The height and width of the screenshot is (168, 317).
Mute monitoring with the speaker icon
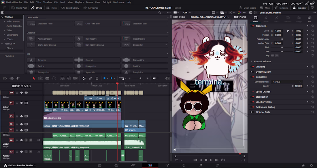pyautogui.click(x=154, y=78)
